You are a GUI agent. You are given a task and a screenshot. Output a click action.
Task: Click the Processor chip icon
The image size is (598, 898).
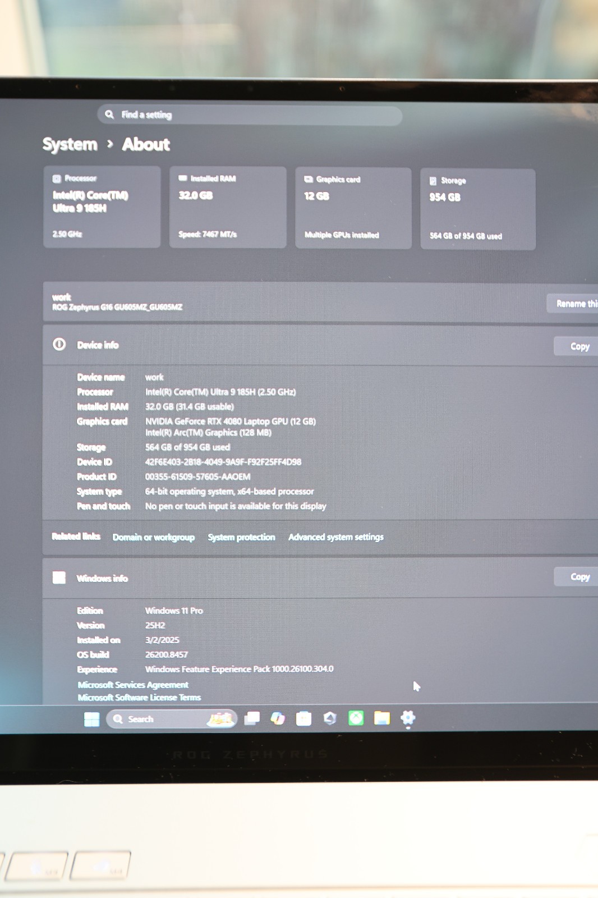point(57,179)
